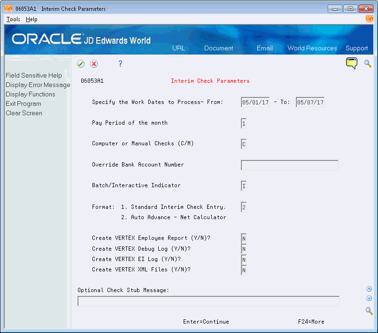The width and height of the screenshot is (378, 333).
Task: Click the Pay Period of the month field
Action: (x=244, y=123)
